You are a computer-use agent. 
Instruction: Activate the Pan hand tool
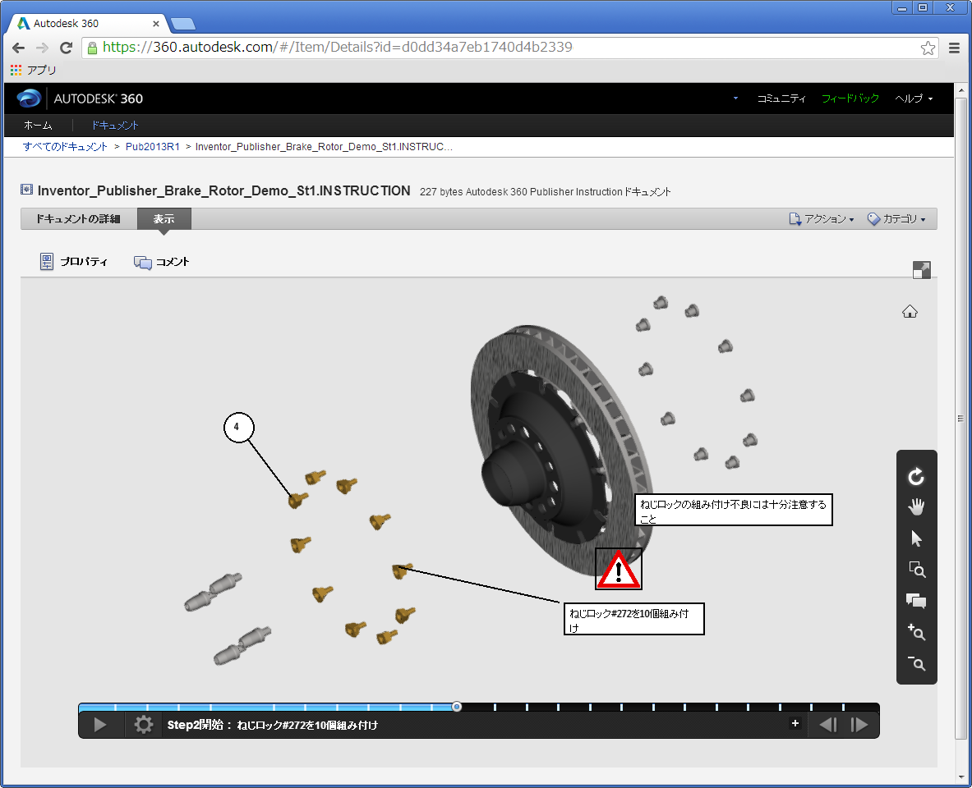[x=915, y=507]
